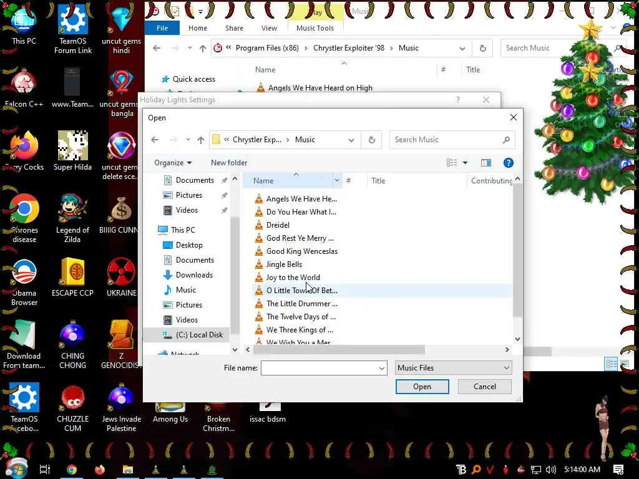The image size is (639, 479).
Task: Select the Dreidel music file
Action: (278, 225)
